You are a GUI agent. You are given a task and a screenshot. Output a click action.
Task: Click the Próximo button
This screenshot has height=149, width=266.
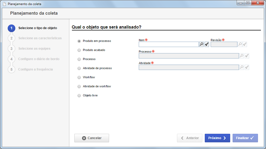(217, 138)
